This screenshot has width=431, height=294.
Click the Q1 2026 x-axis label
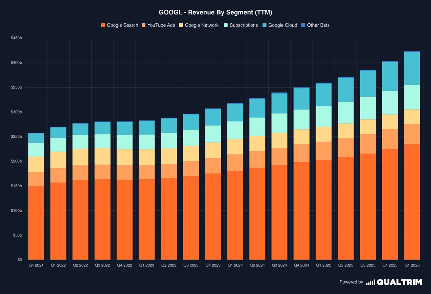point(412,265)
